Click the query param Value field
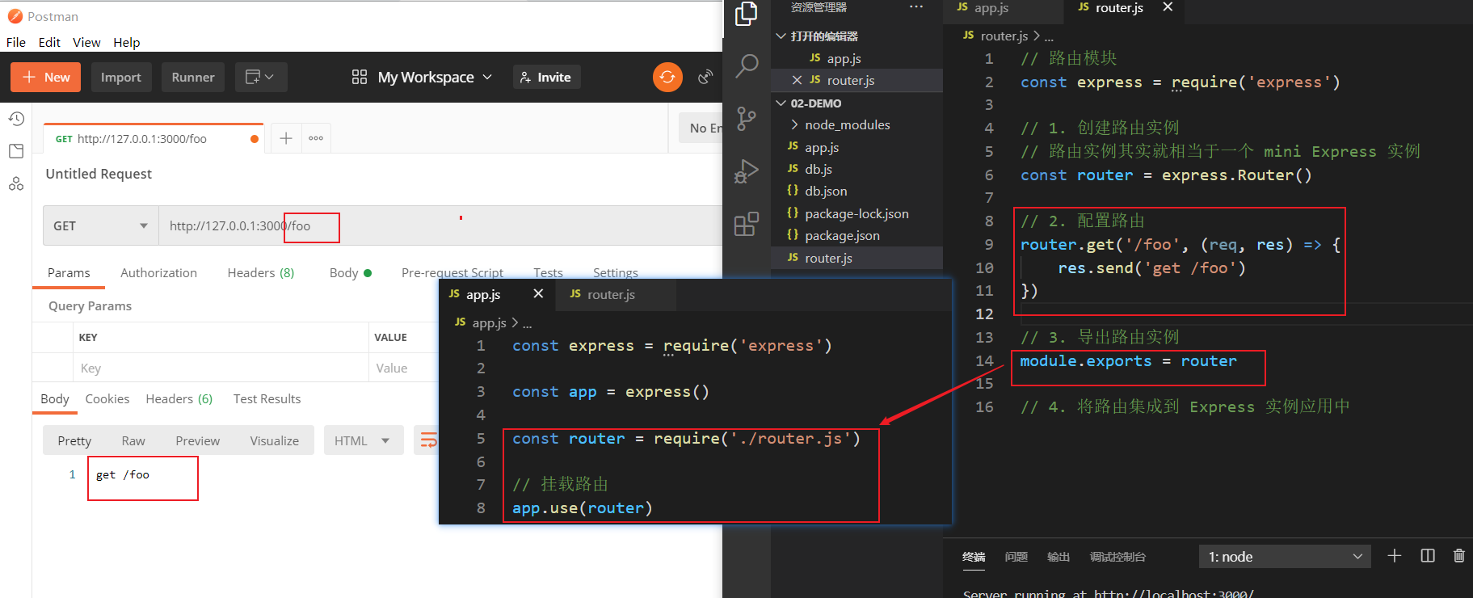The height and width of the screenshot is (598, 1473). [x=404, y=368]
